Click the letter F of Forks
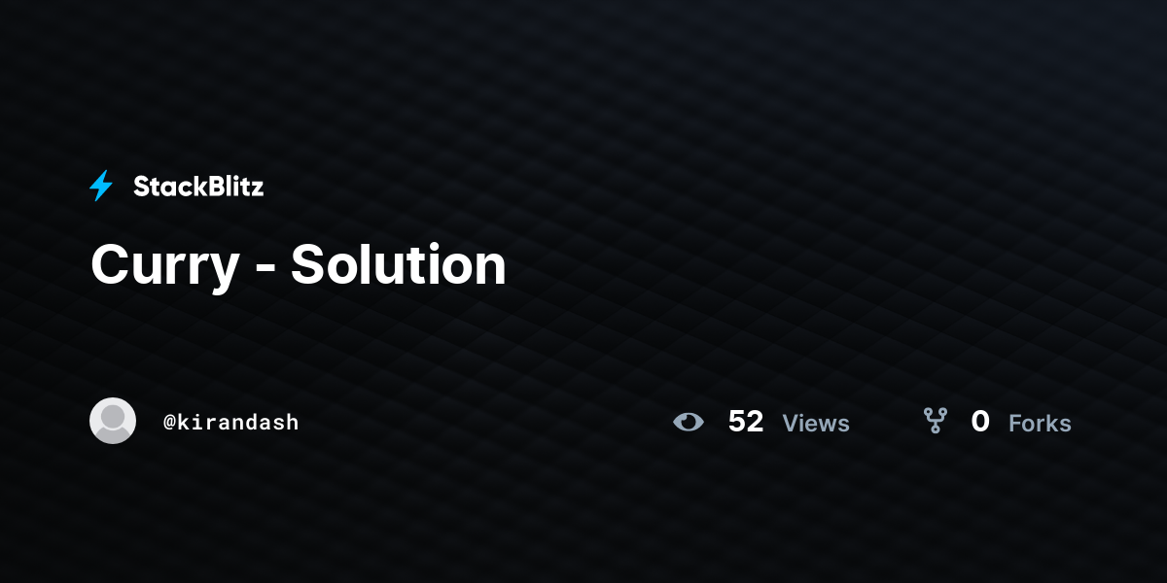 coord(1014,424)
